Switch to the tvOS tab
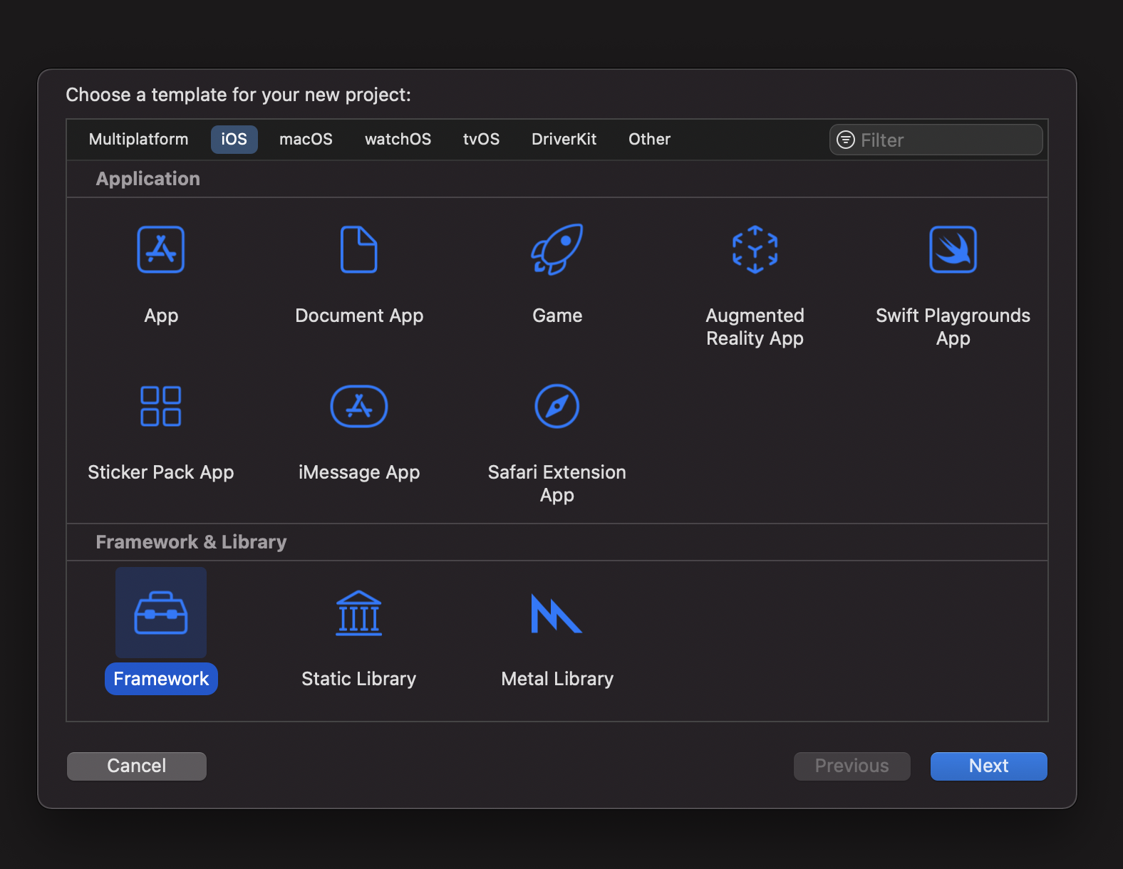 point(481,139)
